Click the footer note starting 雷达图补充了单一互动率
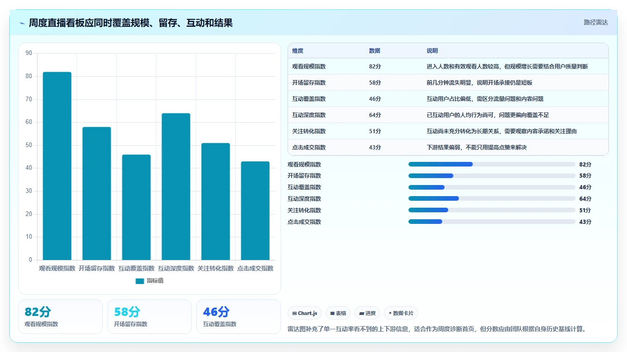This screenshot has width=627, height=352. click(437, 329)
